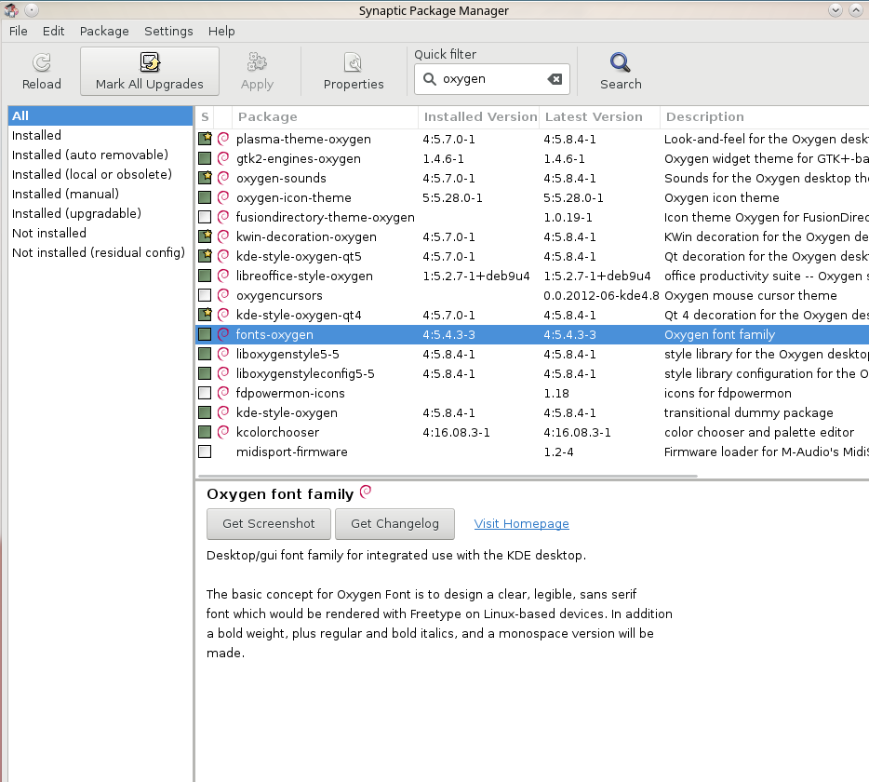This screenshot has width=869, height=782.
Task: Follow the Visit Homepage link
Action: pos(521,523)
